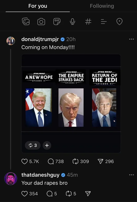Screen dimensions: 137x202
Task: Insert a hashtag with the # icon
Action: point(88,21)
